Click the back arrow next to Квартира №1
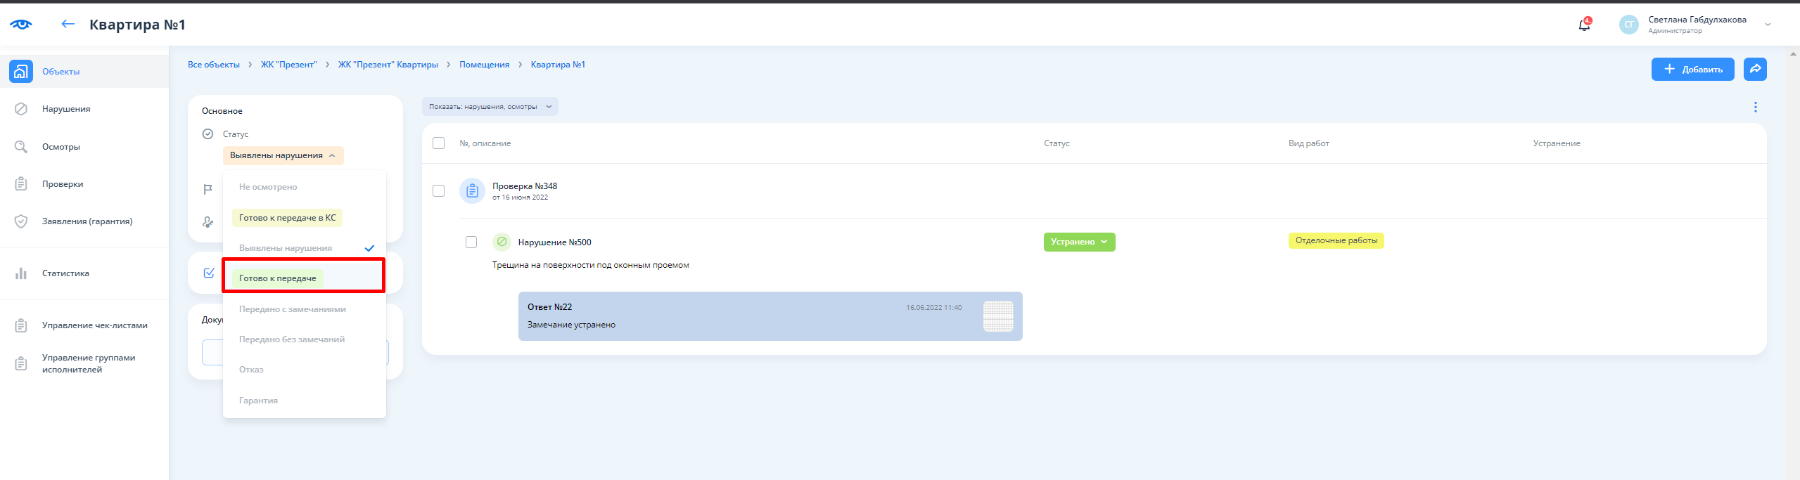Screen dimensions: 1800x480 (x=68, y=25)
